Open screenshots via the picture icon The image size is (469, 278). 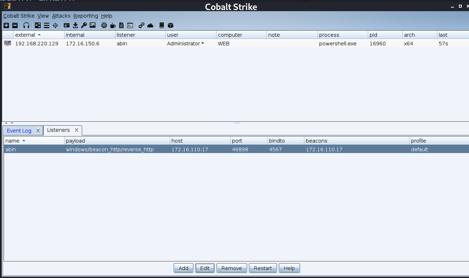pyautogui.click(x=93, y=25)
